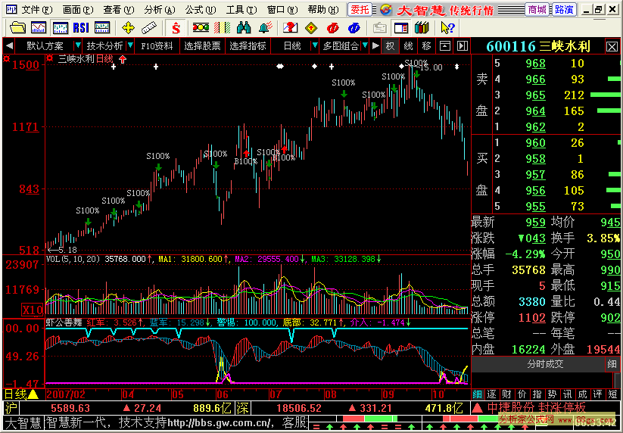This screenshot has height=433, width=623.
Task: Click the 大智慧 logo icon in header
Action: (x=386, y=10)
